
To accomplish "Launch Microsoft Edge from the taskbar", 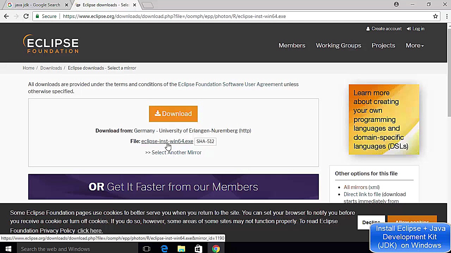I will pyautogui.click(x=164, y=249).
